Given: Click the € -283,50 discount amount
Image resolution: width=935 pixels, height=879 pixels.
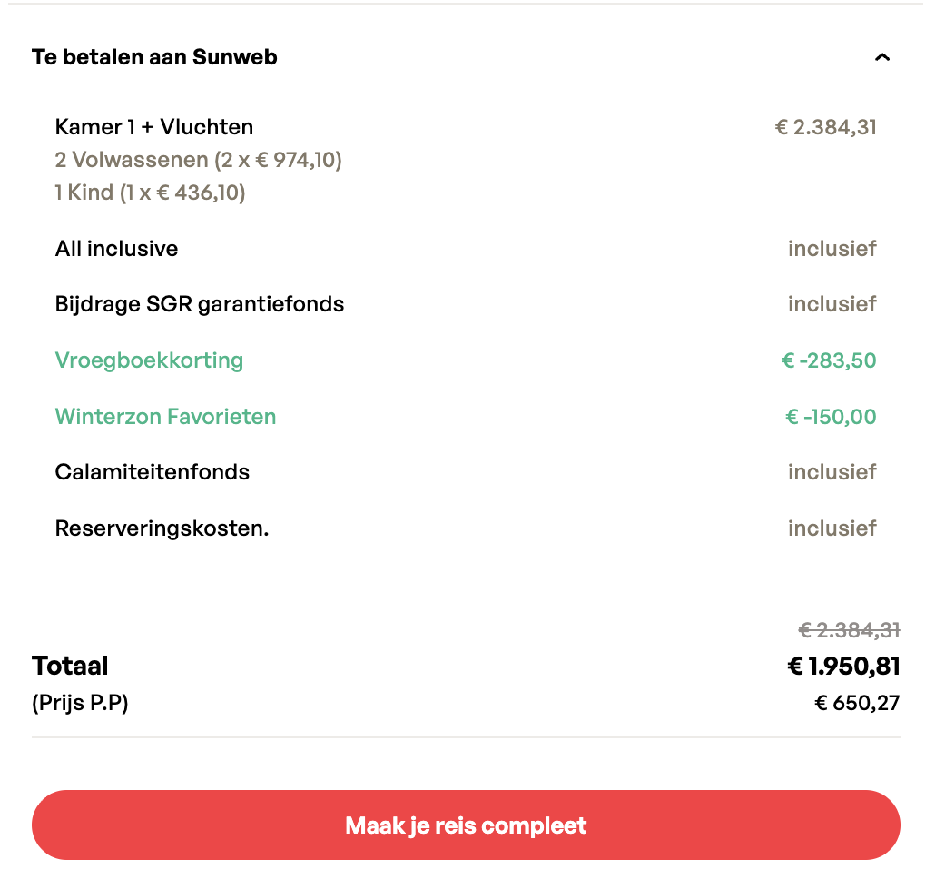Looking at the screenshot, I should tap(829, 360).
